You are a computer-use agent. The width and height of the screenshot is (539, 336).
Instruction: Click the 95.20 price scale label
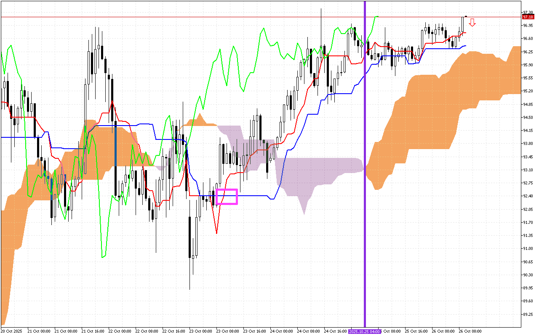[x=527, y=91]
